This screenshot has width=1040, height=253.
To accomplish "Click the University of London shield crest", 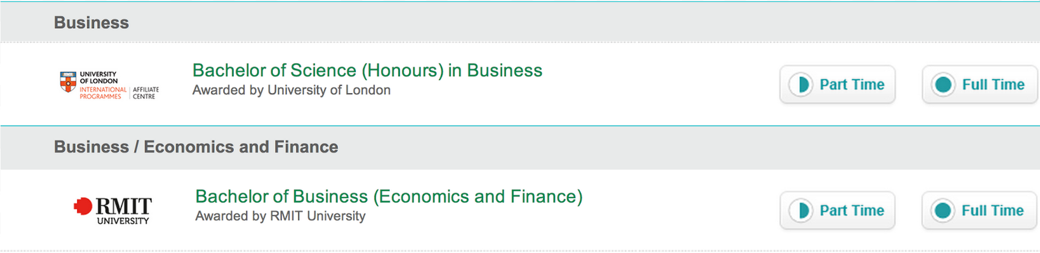I will [x=68, y=82].
